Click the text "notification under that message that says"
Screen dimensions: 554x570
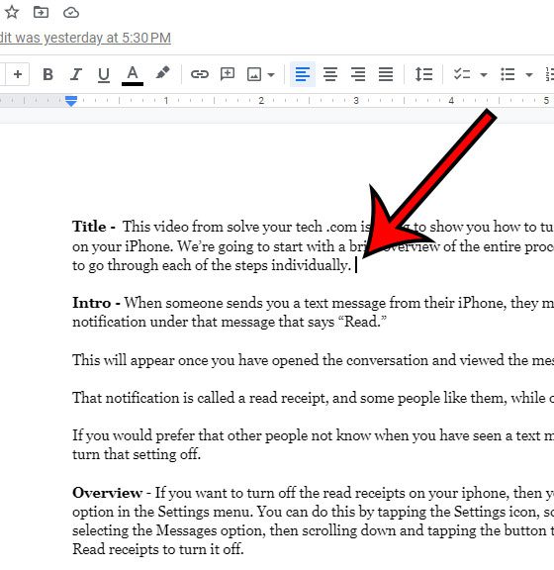click(203, 322)
